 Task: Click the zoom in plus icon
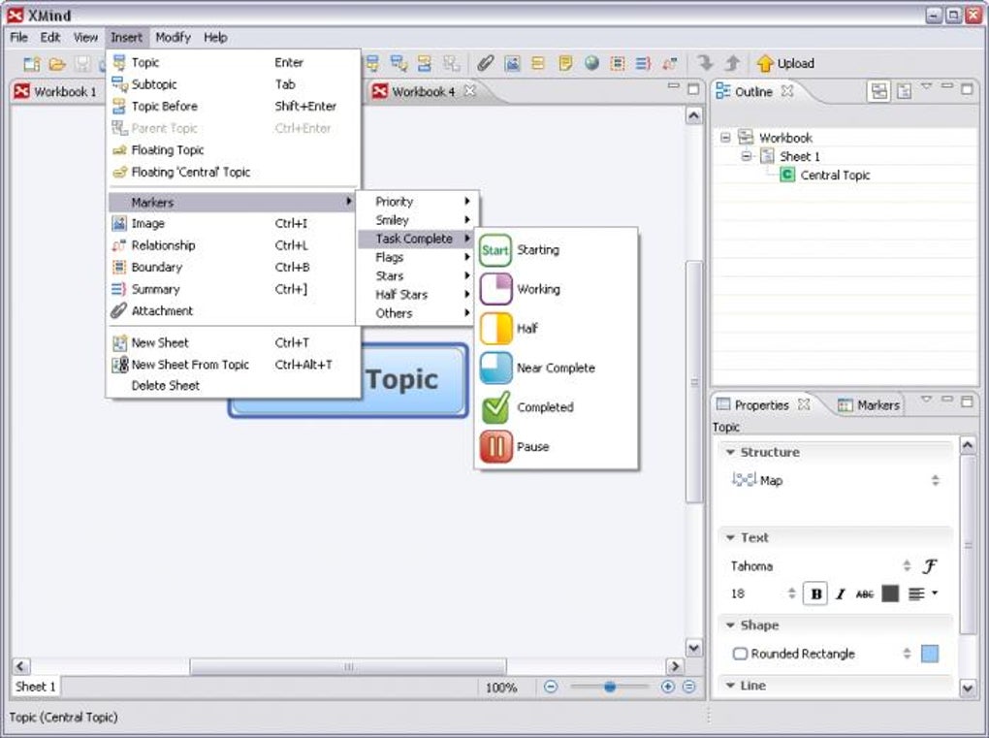click(x=667, y=687)
